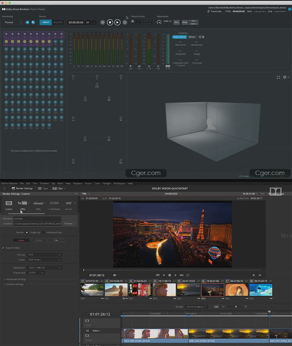The height and width of the screenshot is (346, 292).
Task: Click the Mute button in Renderer
Action: [x=184, y=22]
